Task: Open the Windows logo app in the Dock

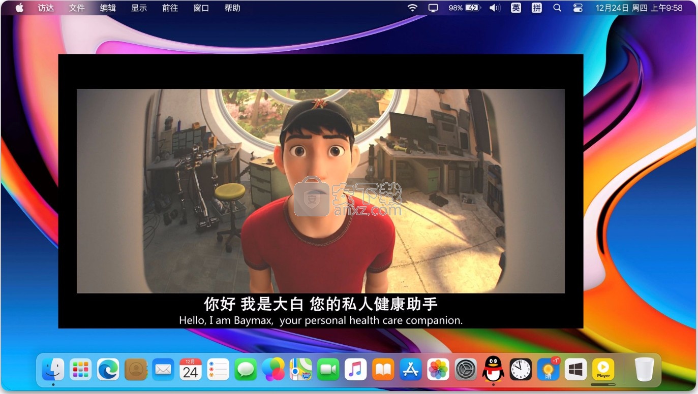Action: pos(576,369)
